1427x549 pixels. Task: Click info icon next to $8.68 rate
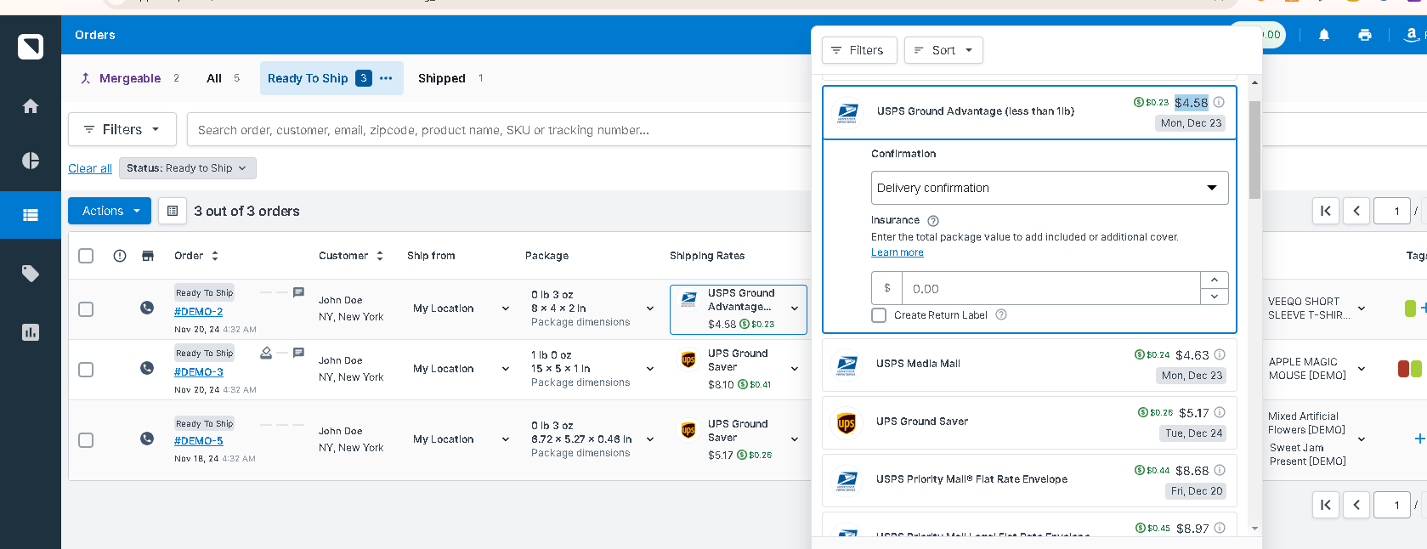(x=1220, y=470)
